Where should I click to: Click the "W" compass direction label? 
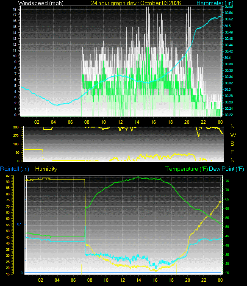tap(233, 135)
